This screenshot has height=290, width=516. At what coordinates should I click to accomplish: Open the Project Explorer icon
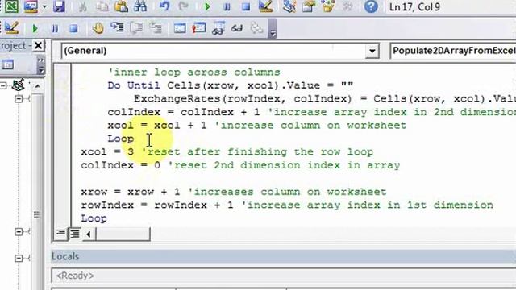(289, 6)
